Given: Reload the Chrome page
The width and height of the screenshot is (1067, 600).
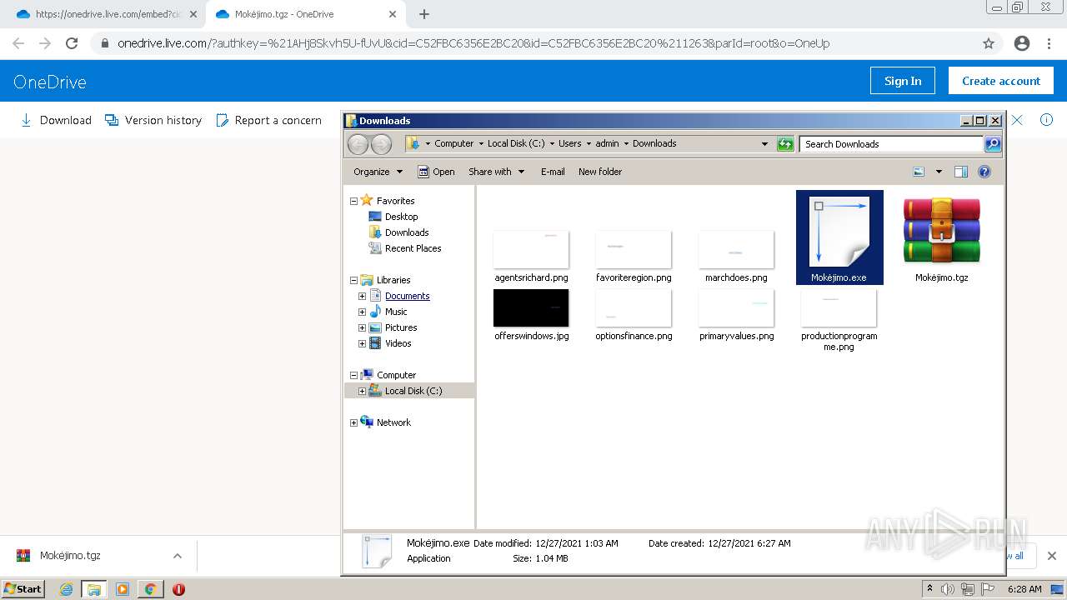Looking at the screenshot, I should [72, 43].
